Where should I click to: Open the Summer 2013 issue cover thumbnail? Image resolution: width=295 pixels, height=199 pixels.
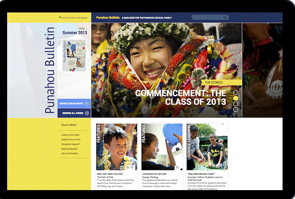click(x=74, y=56)
